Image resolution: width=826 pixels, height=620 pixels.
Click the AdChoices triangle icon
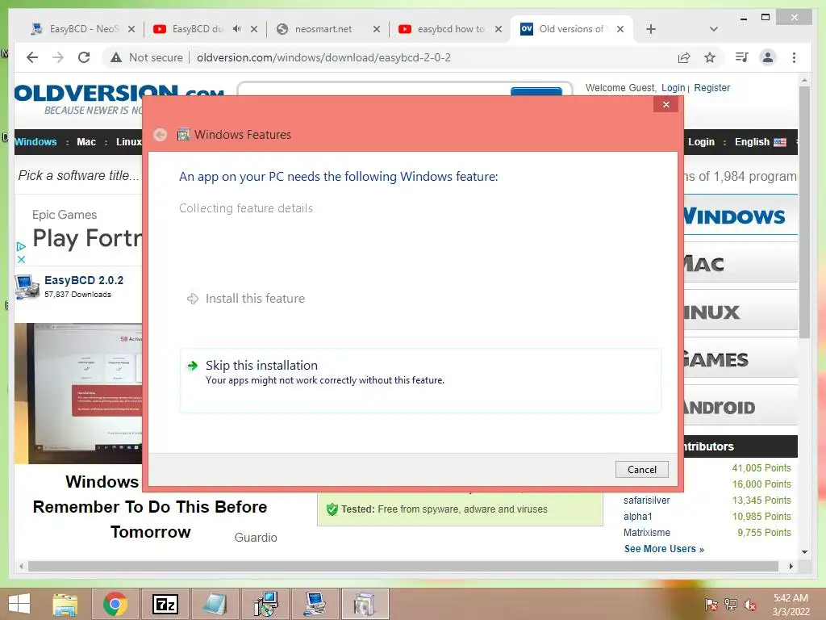(x=21, y=246)
